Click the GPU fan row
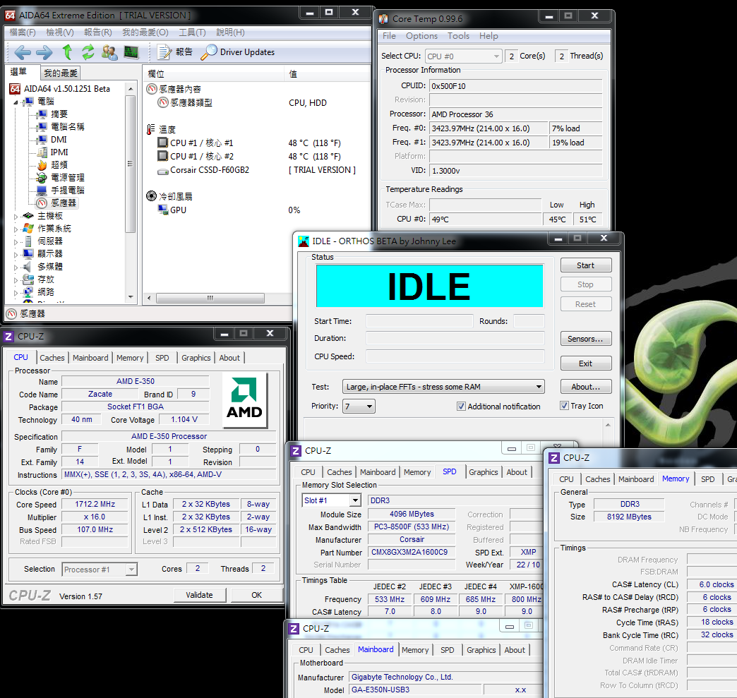This screenshot has width=737, height=698. [x=178, y=210]
